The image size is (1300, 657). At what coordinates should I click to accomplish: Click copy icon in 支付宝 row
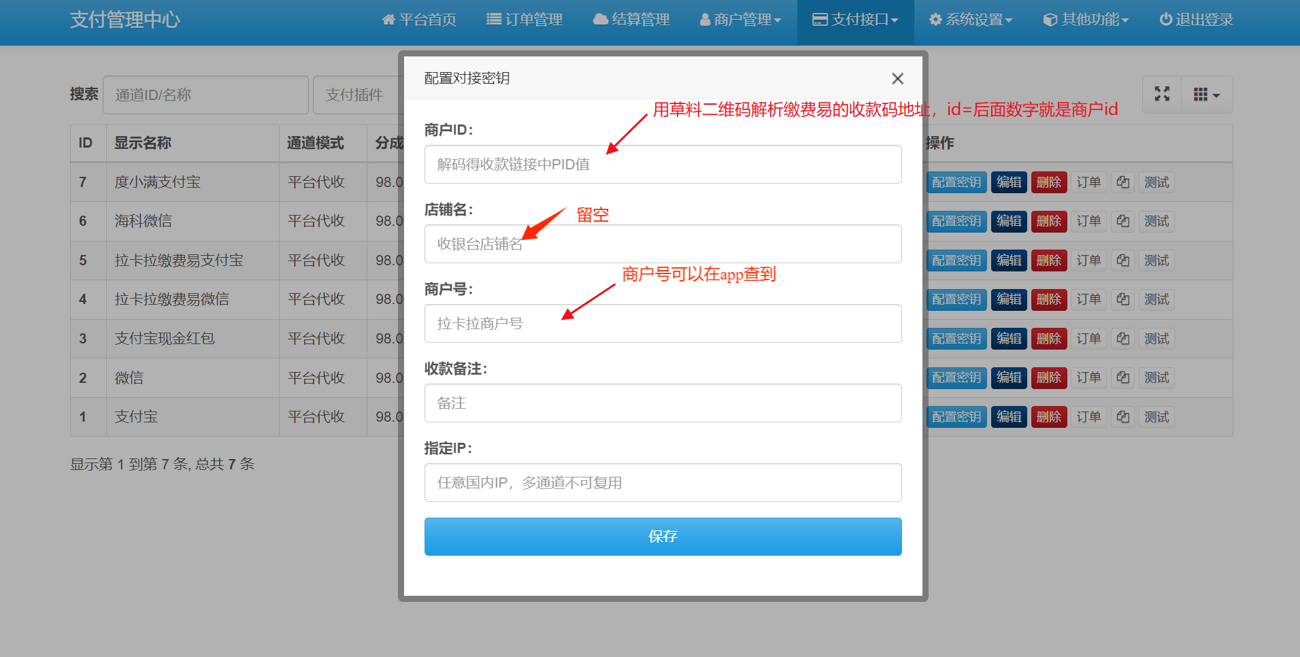click(1122, 417)
